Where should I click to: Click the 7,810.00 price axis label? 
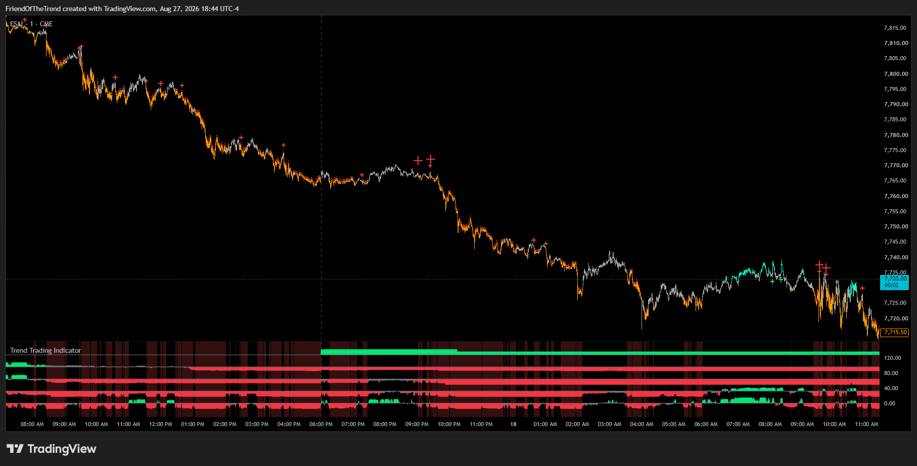coord(895,43)
